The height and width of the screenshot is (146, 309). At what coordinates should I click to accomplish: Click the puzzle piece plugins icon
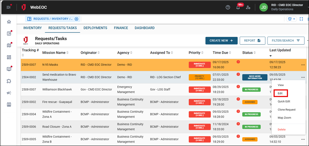click(9, 81)
